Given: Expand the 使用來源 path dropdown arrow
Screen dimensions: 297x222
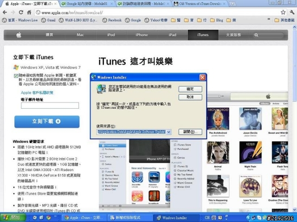Looking at the screenshot, I should (168, 132).
